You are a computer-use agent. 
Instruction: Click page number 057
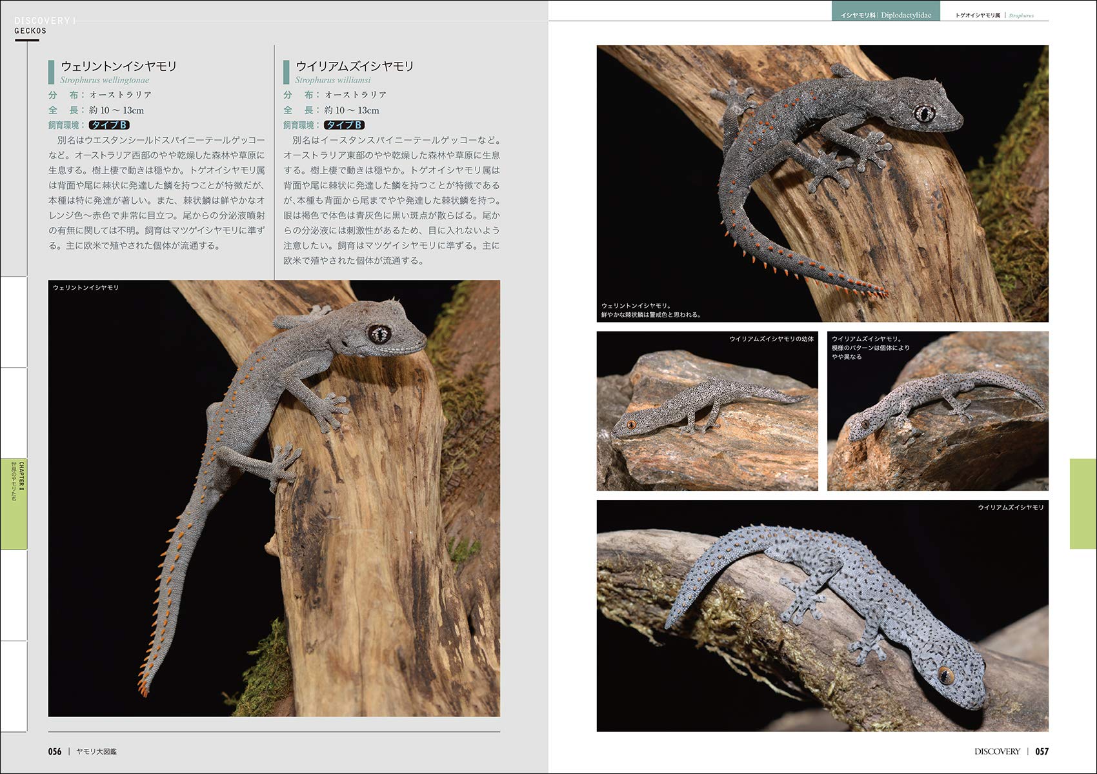(1042, 751)
